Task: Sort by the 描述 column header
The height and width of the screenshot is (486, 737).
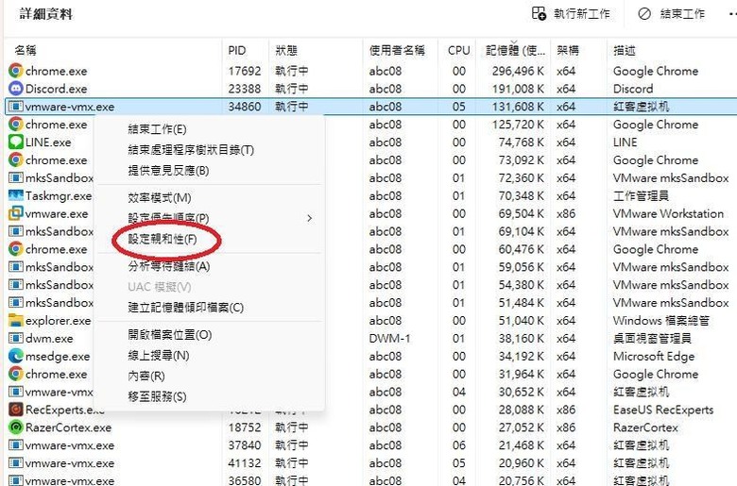Action: pos(625,50)
